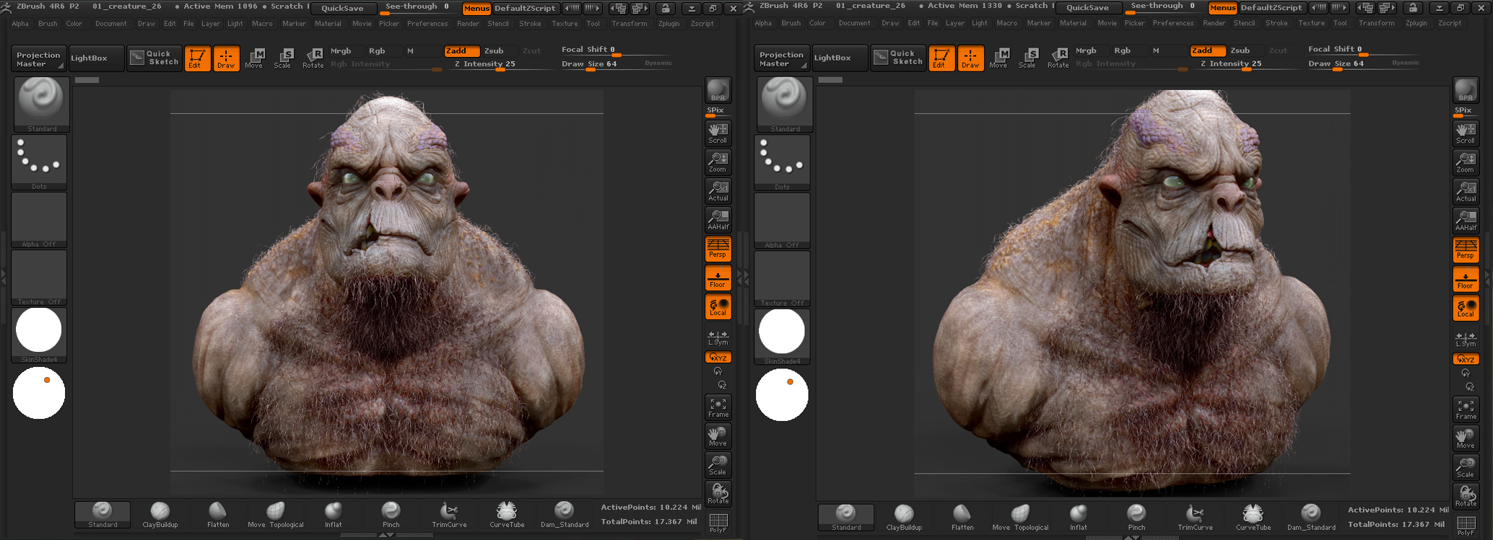Click BPR render icon in left ZBrush window
The width and height of the screenshot is (1493, 540).
click(x=718, y=90)
